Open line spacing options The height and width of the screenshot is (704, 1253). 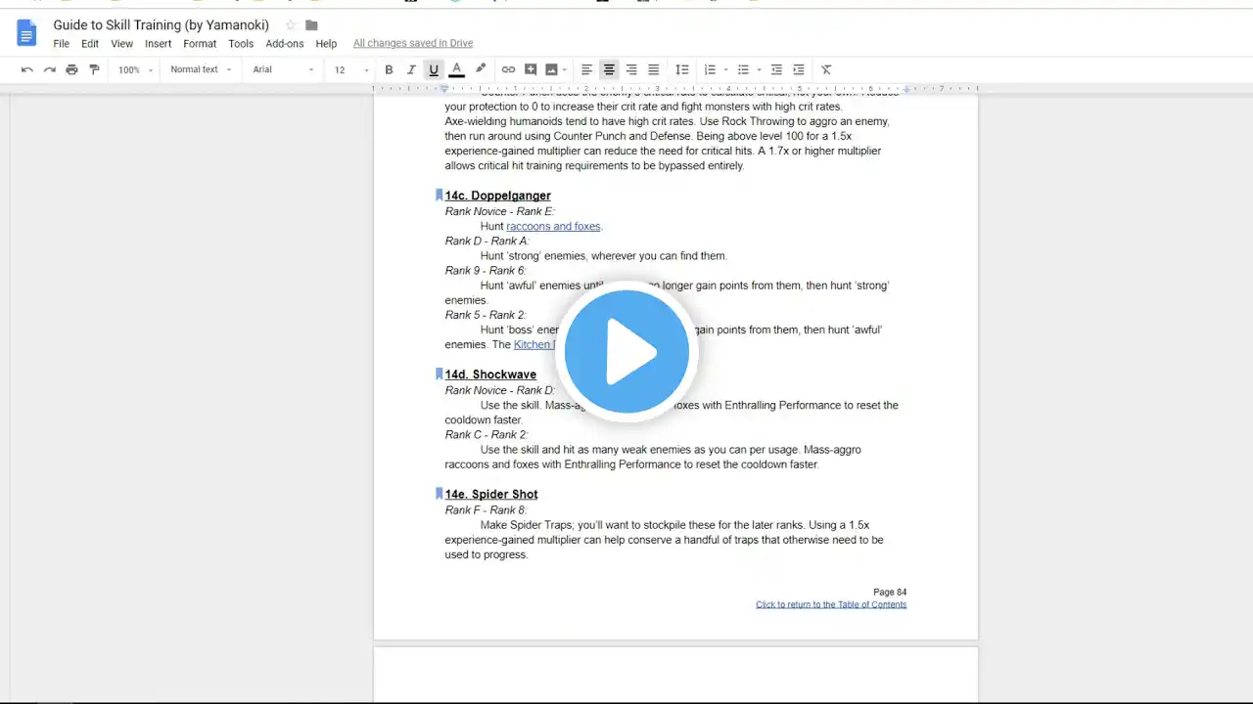point(682,69)
